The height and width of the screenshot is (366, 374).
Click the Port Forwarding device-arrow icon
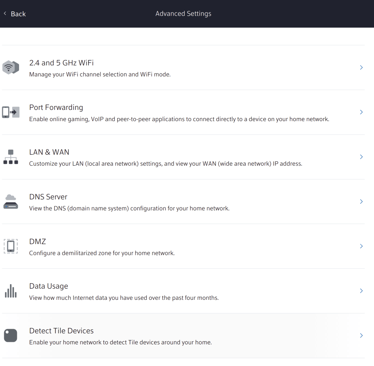tap(10, 112)
